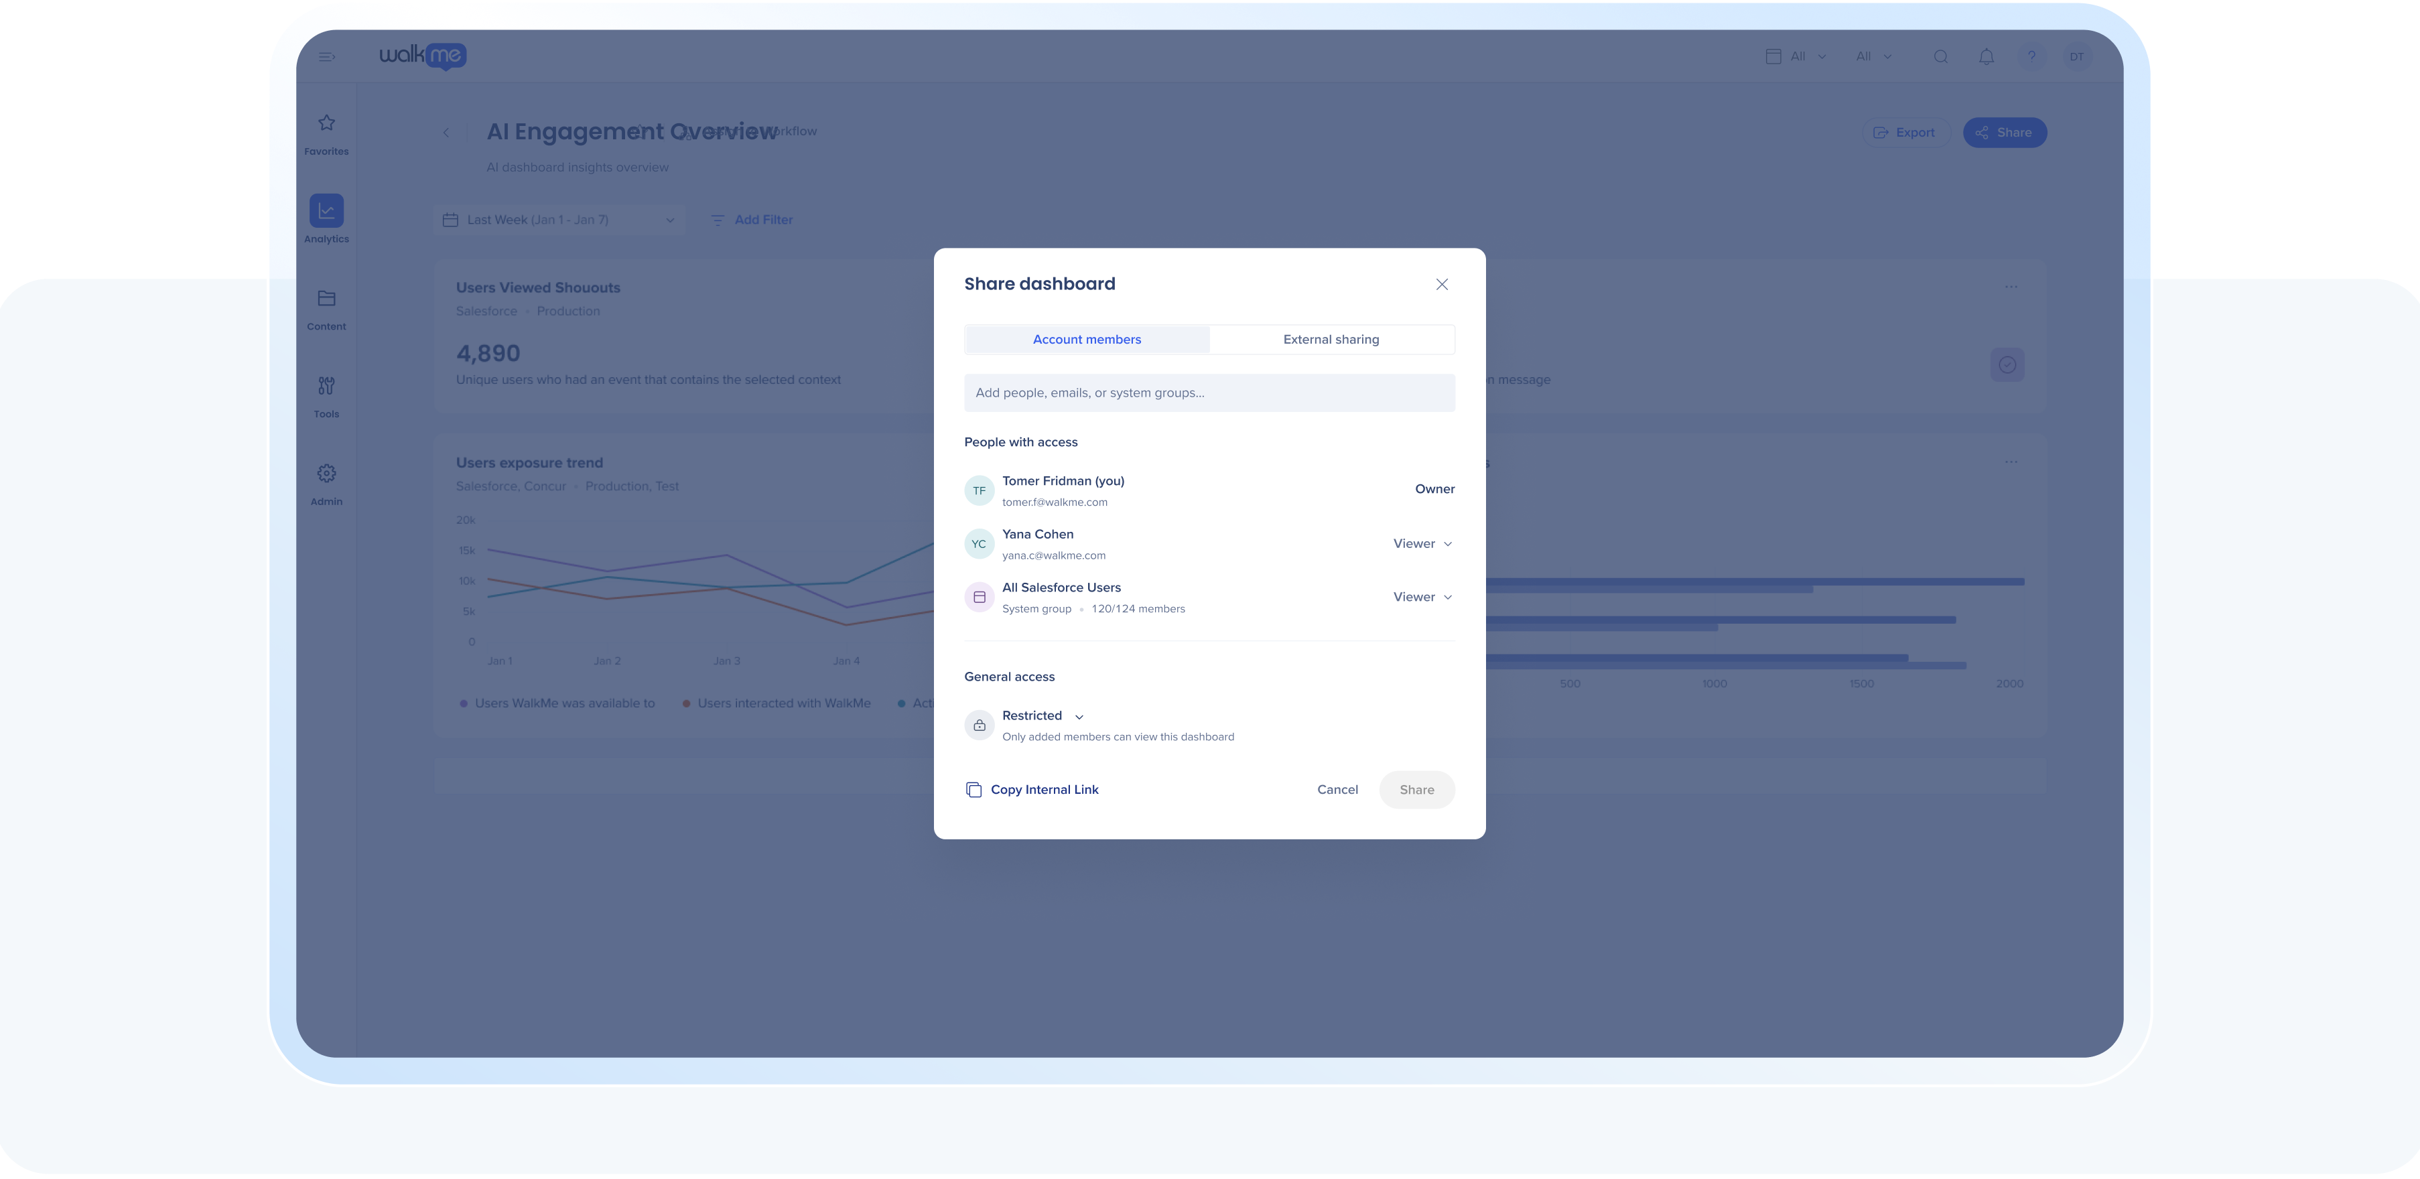Open Content in the sidebar
The image size is (2420, 1179).
tap(326, 309)
